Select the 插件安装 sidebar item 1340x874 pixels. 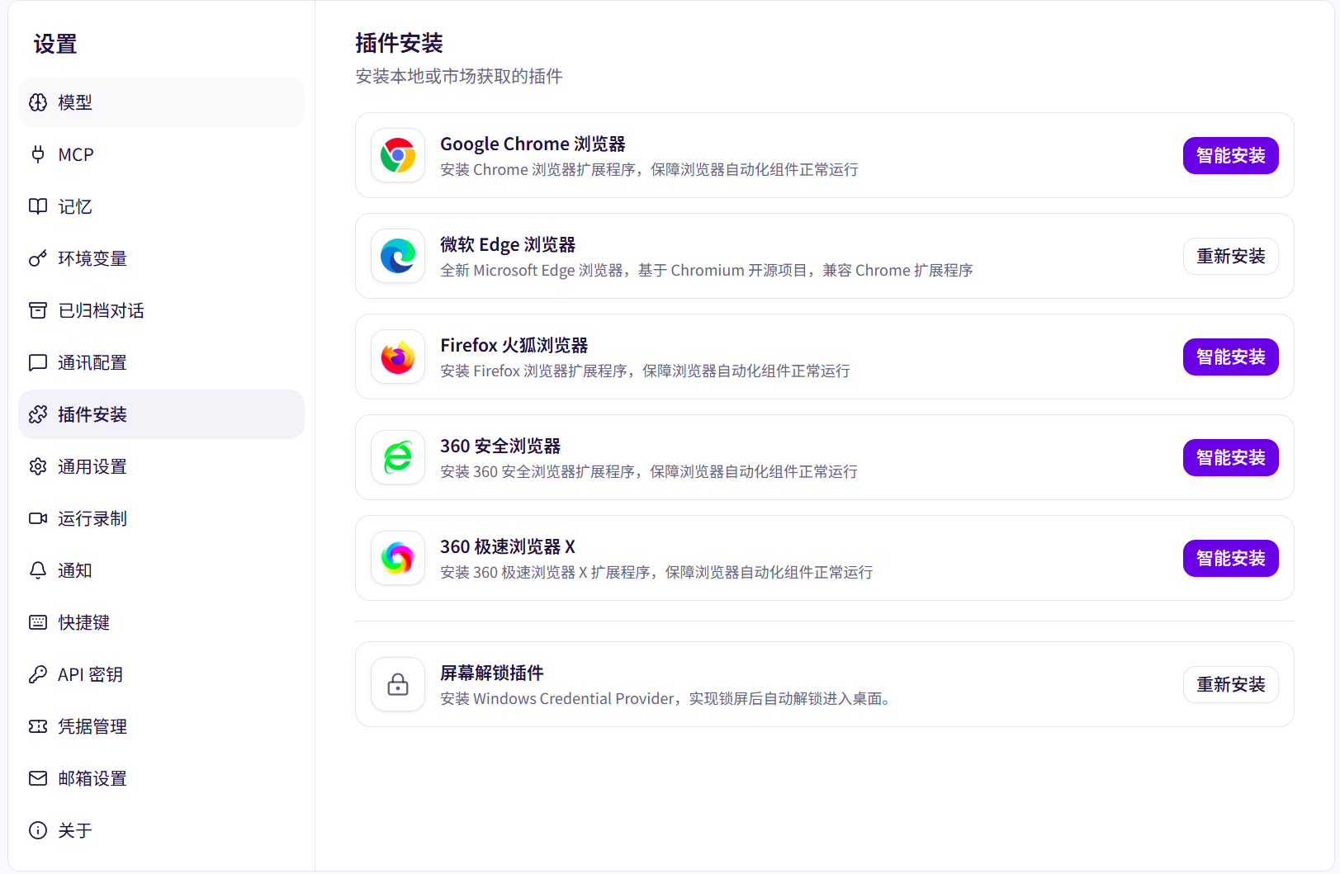click(162, 414)
